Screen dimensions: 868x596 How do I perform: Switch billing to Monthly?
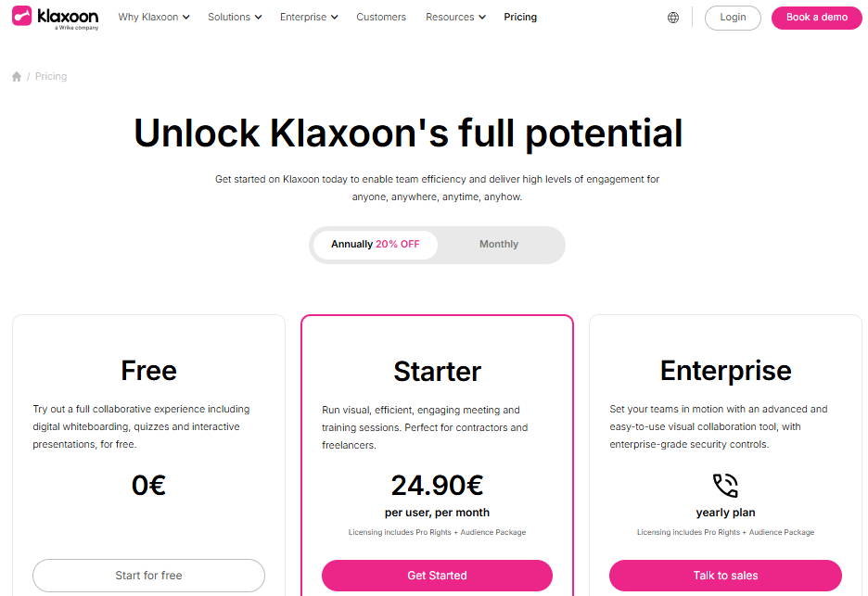[x=499, y=245]
